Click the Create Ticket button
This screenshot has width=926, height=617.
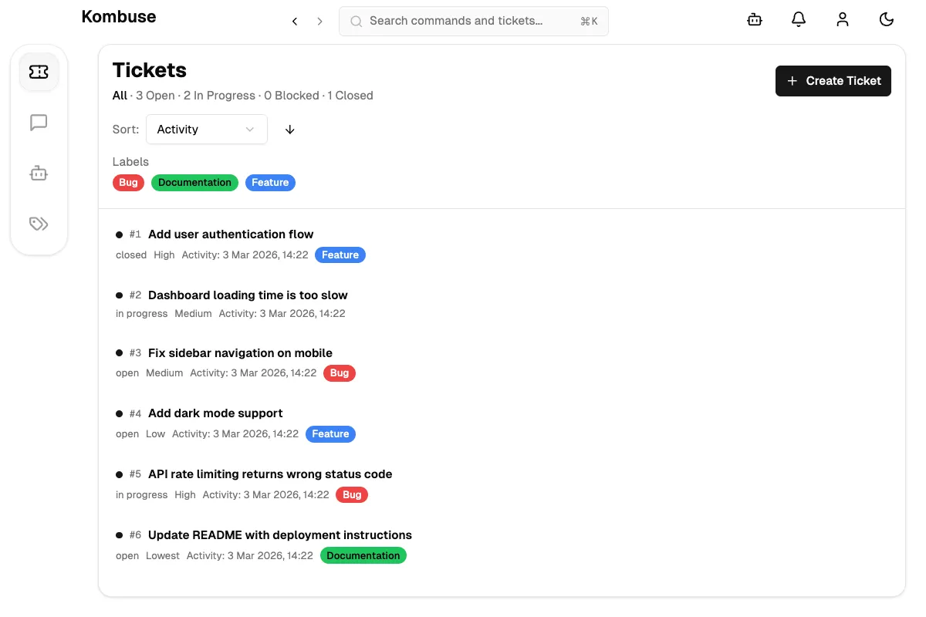pos(833,81)
